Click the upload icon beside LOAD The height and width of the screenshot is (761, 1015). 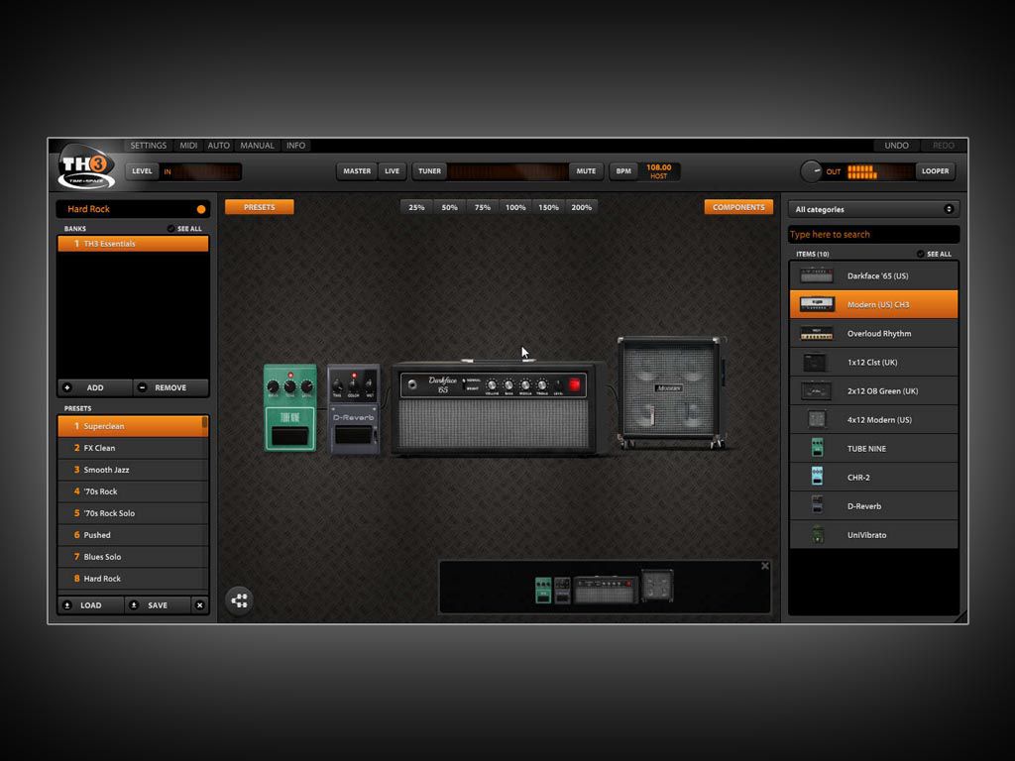[x=67, y=605]
